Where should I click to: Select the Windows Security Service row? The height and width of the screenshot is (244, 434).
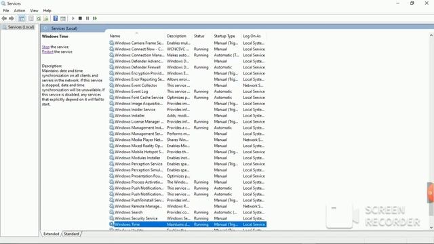tap(187, 218)
